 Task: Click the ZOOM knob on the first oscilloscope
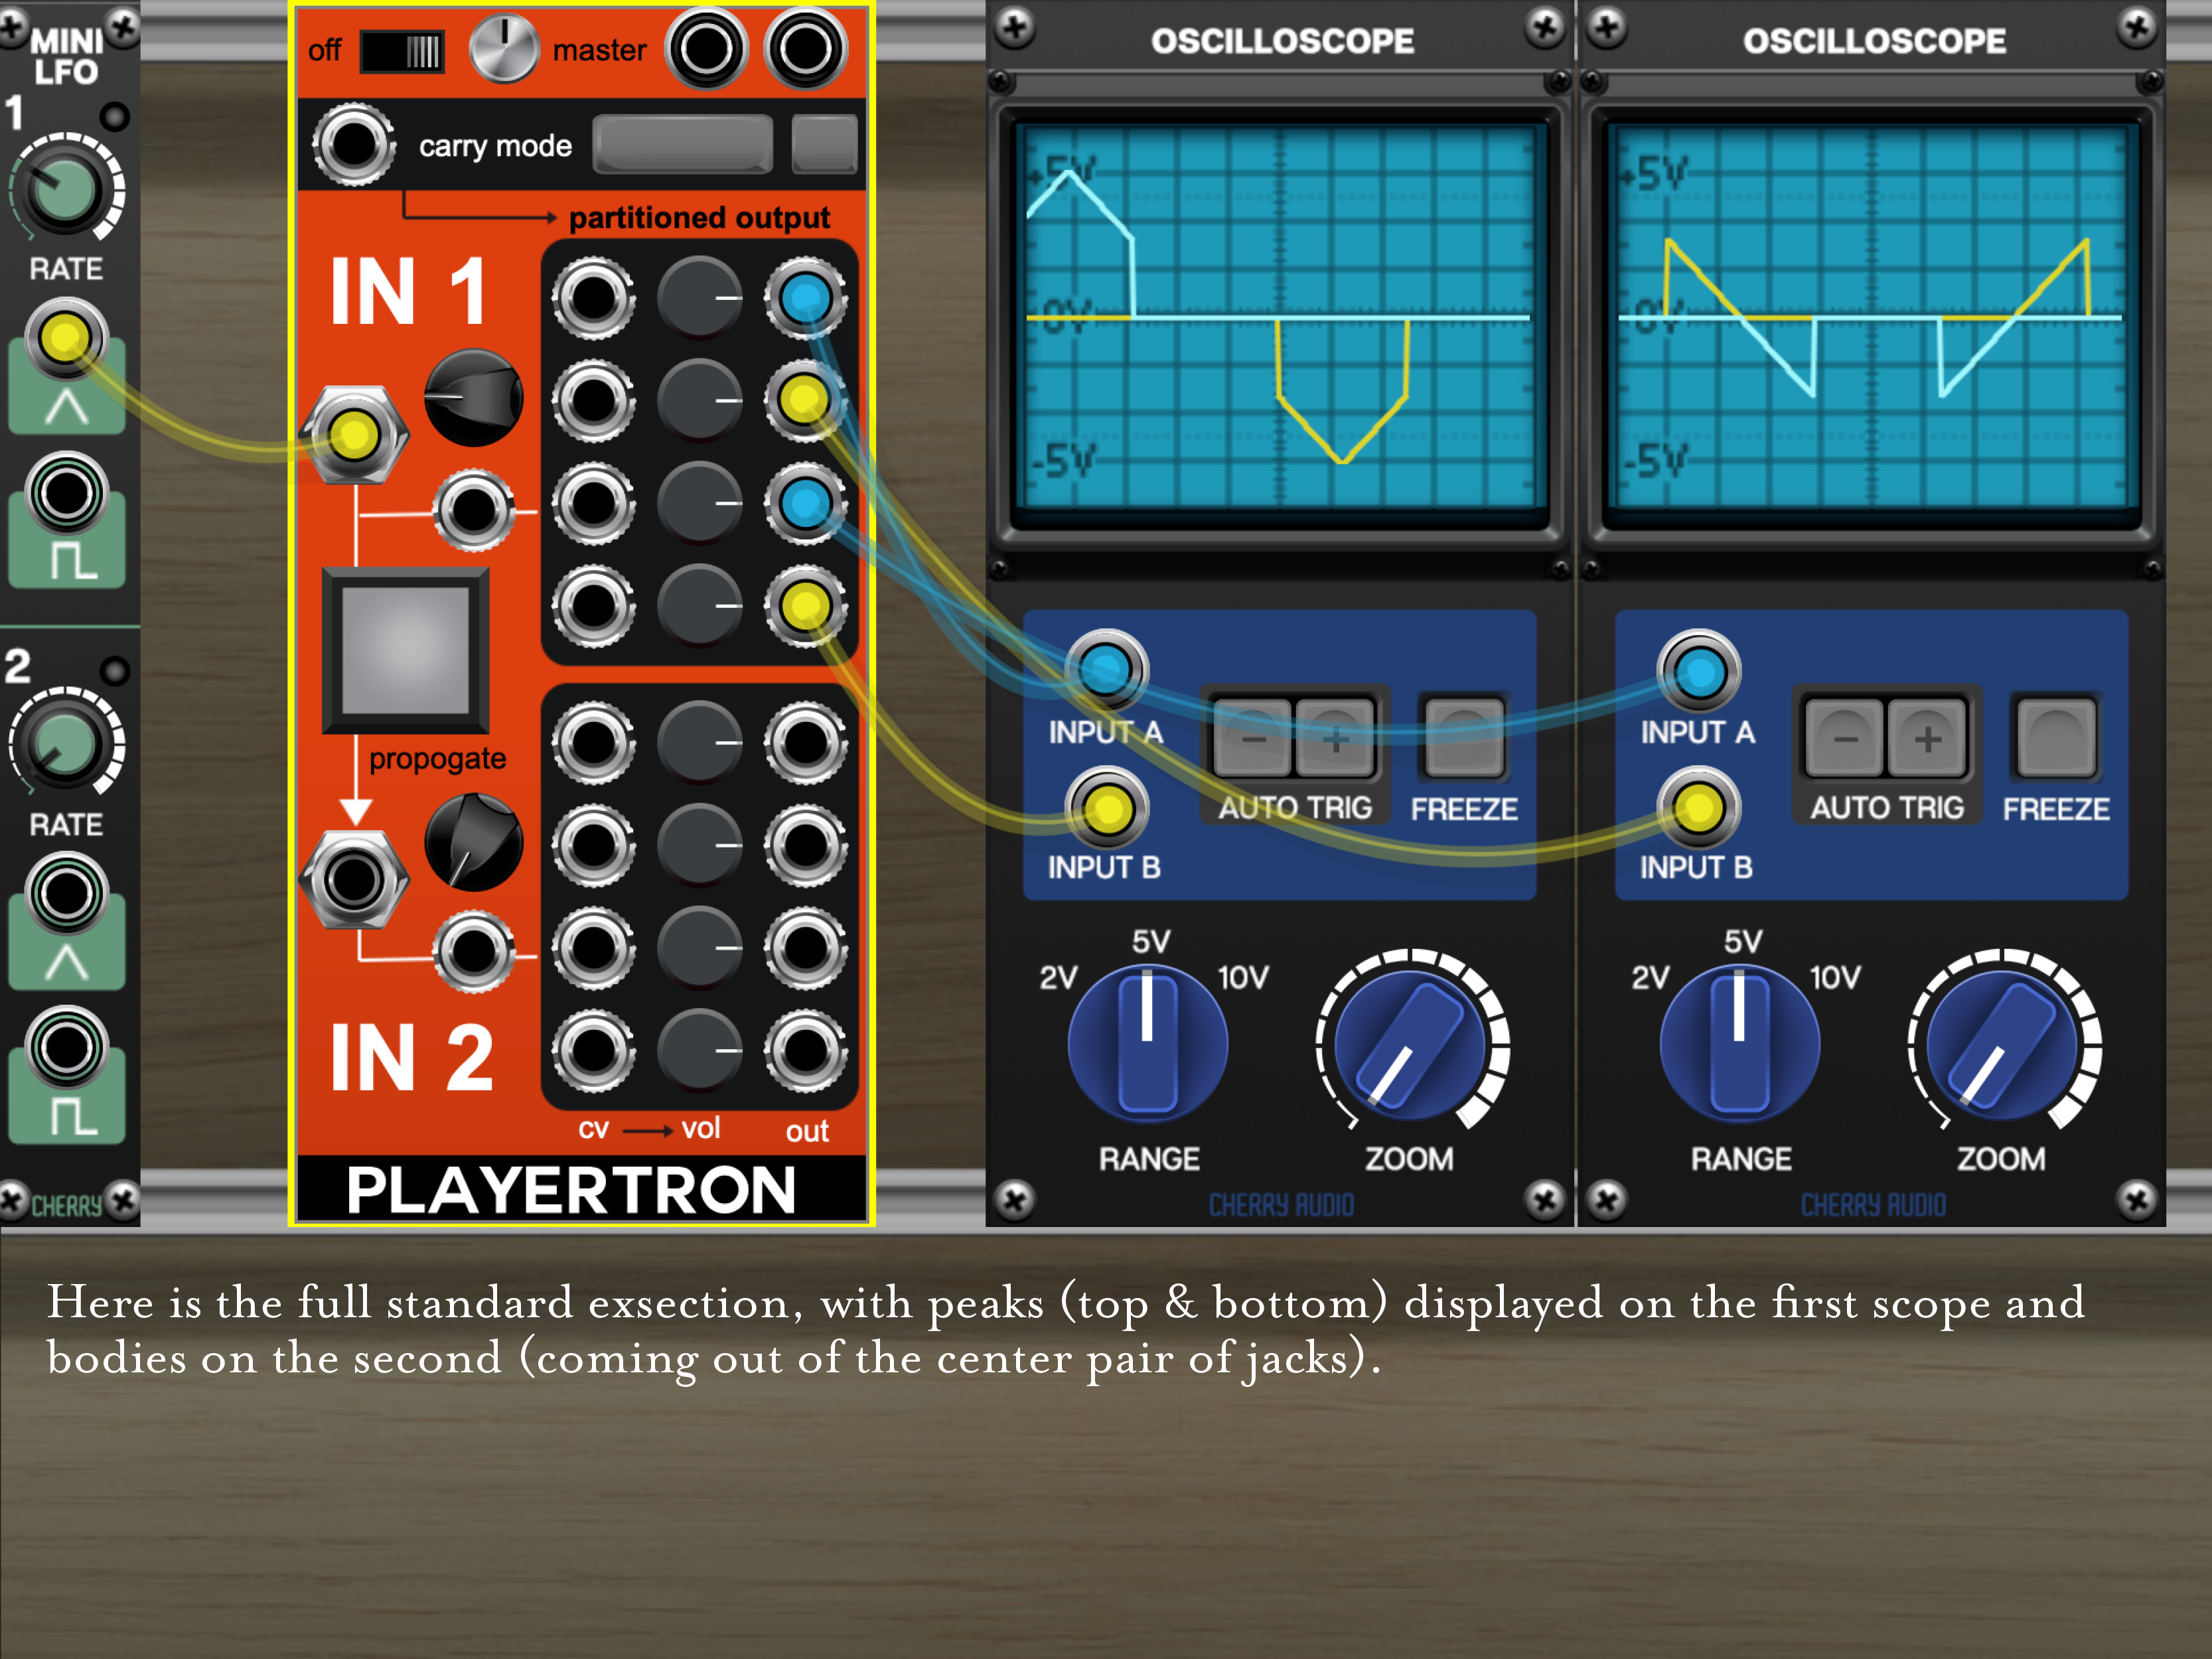1411,1046
